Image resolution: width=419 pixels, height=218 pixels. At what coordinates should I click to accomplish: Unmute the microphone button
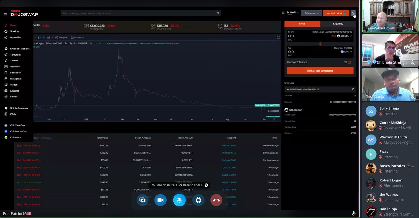(179, 200)
